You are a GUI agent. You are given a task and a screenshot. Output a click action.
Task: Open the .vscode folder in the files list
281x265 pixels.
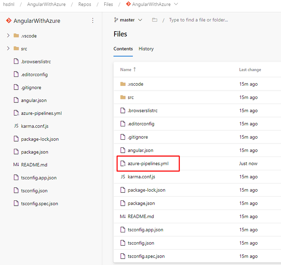click(136, 84)
